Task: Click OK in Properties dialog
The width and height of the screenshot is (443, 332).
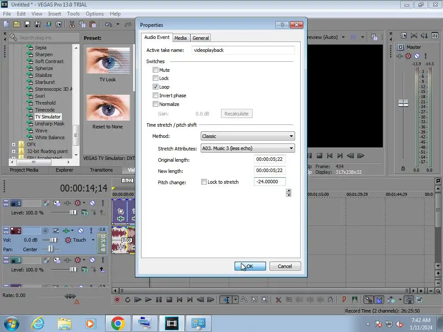Action: 250,266
